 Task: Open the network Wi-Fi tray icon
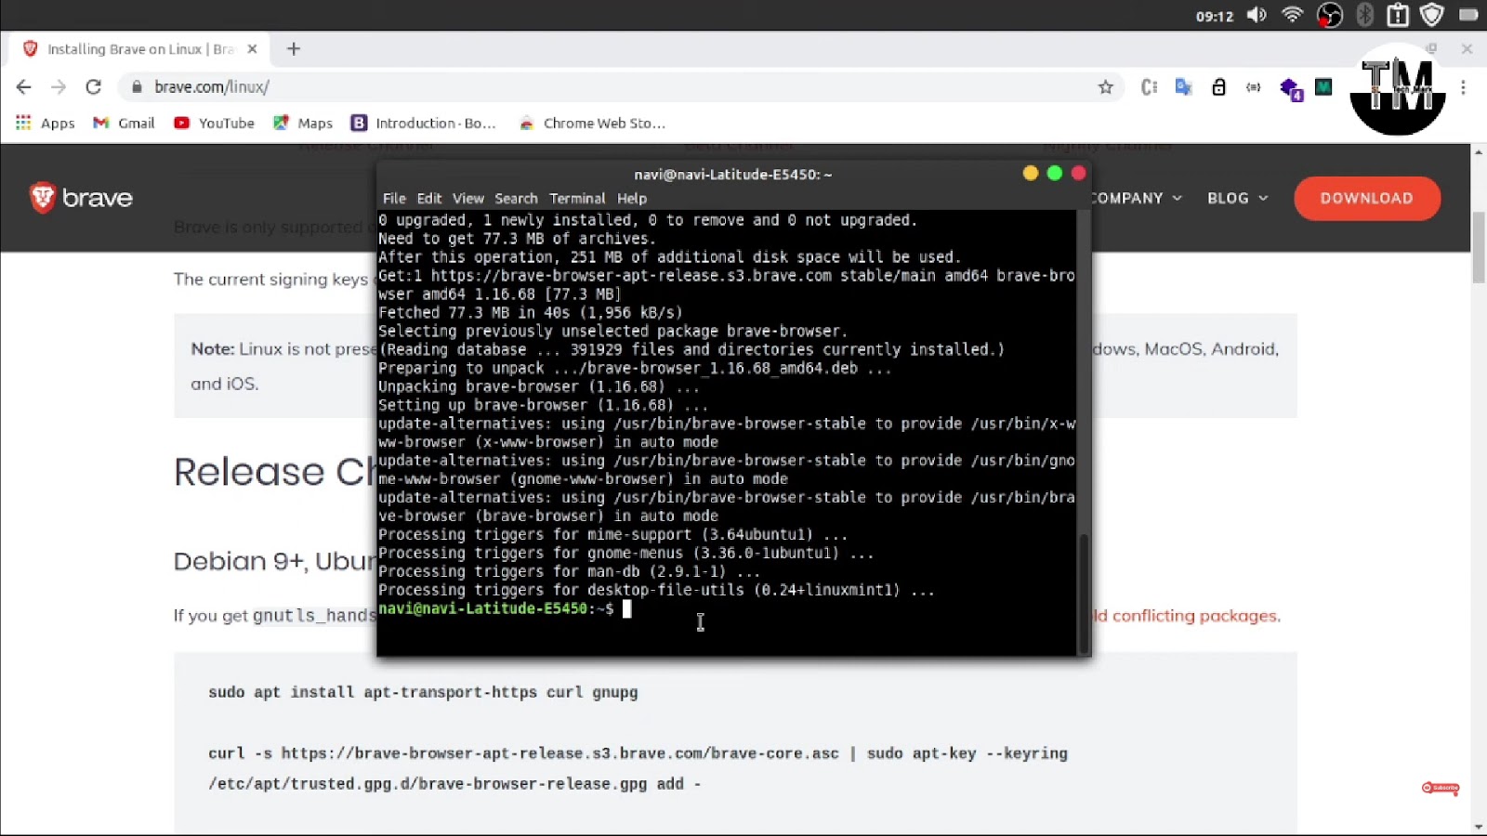(x=1292, y=14)
